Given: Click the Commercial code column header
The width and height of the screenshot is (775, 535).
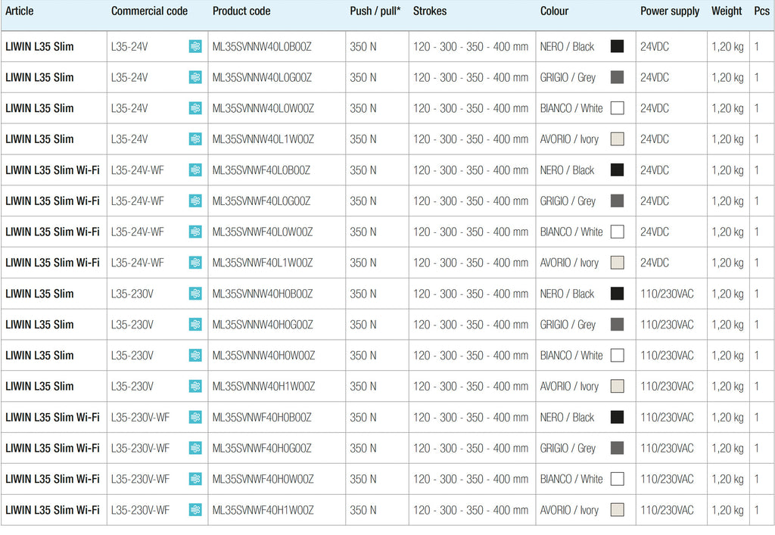Looking at the screenshot, I should tap(149, 11).
